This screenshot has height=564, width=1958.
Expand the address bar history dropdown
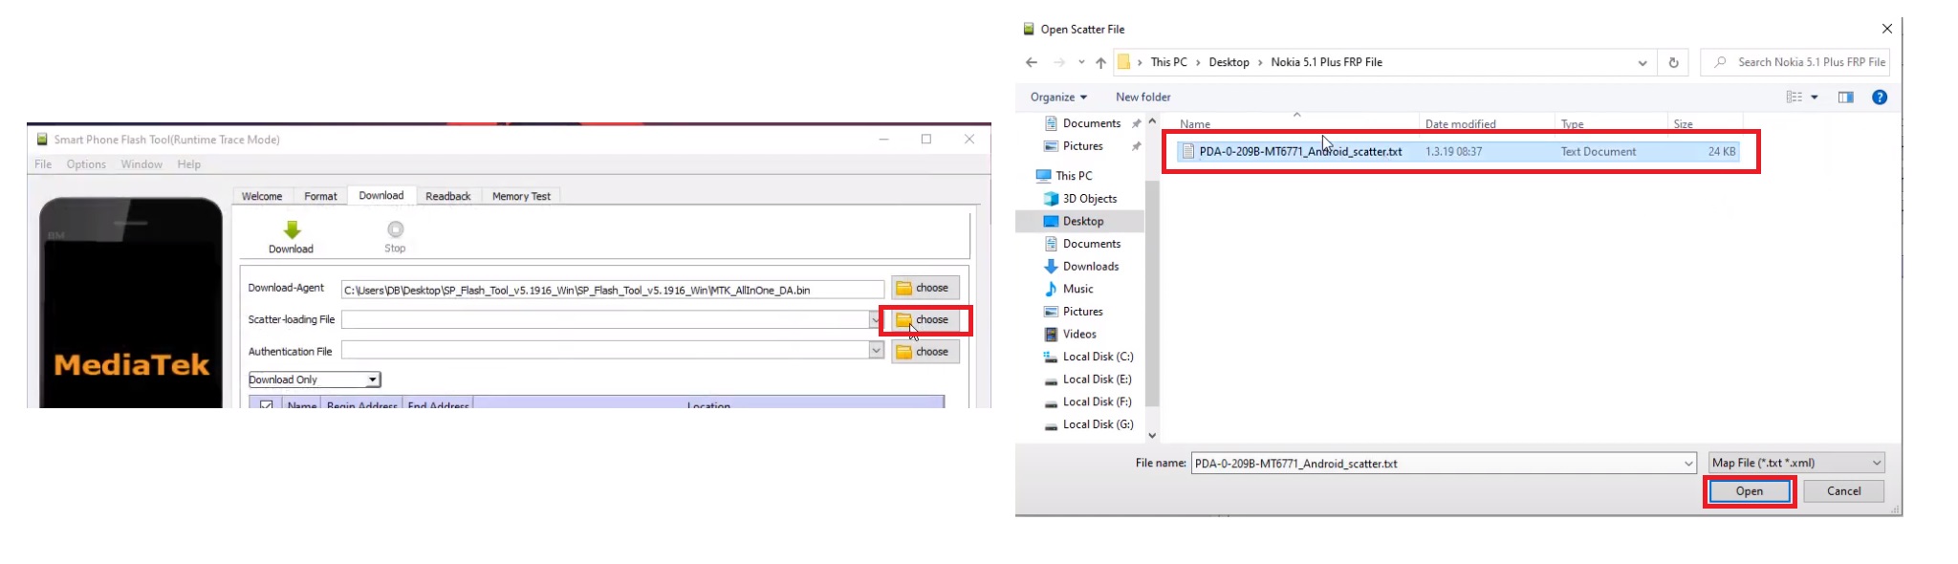tap(1643, 63)
